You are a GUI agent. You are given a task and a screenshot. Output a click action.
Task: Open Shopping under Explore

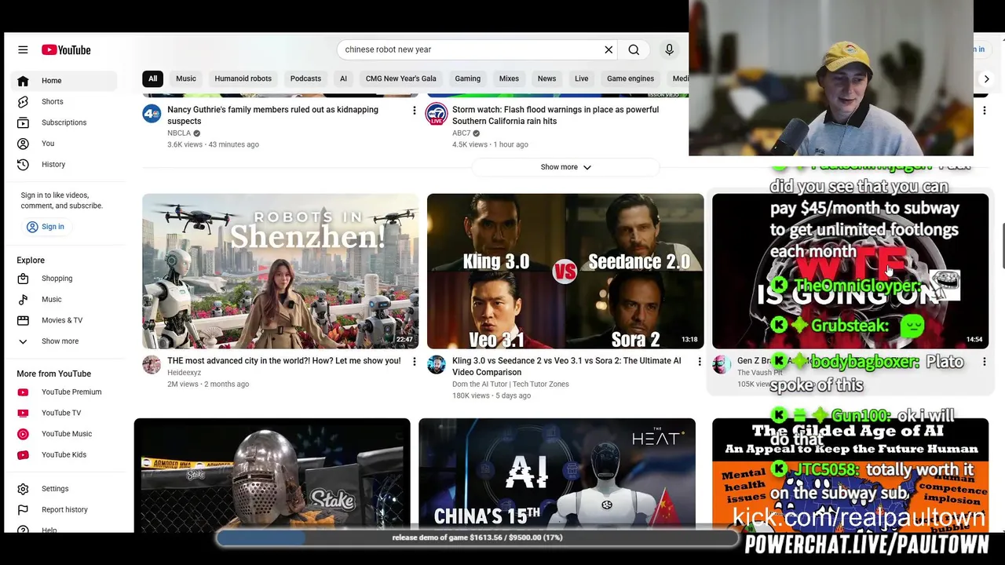(64, 279)
